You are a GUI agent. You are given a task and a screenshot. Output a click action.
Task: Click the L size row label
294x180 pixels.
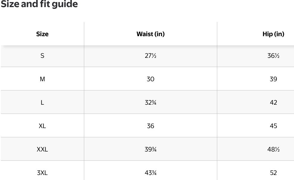[42, 102]
